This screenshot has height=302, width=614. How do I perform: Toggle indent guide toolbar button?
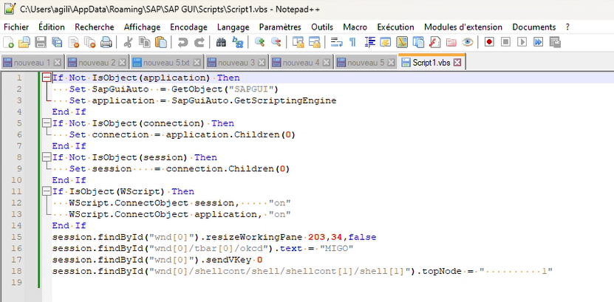click(x=369, y=42)
